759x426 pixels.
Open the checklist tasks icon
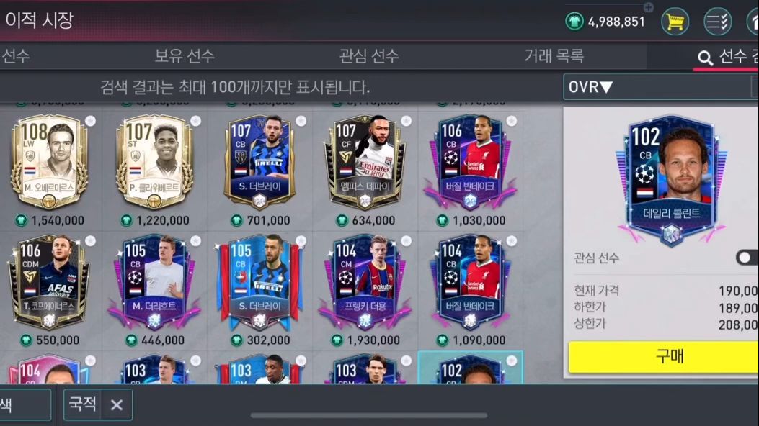(x=717, y=22)
